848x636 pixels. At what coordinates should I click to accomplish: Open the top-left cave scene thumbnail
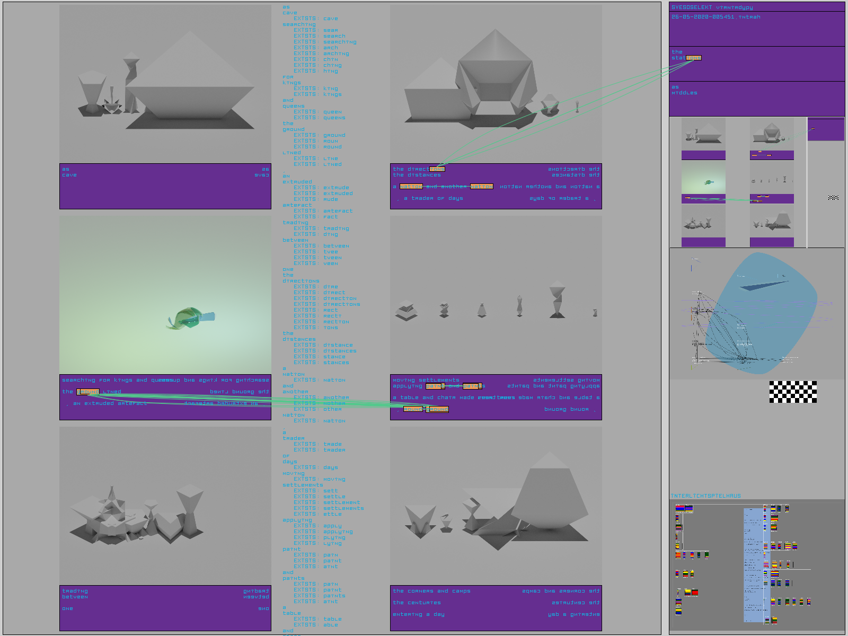point(703,134)
